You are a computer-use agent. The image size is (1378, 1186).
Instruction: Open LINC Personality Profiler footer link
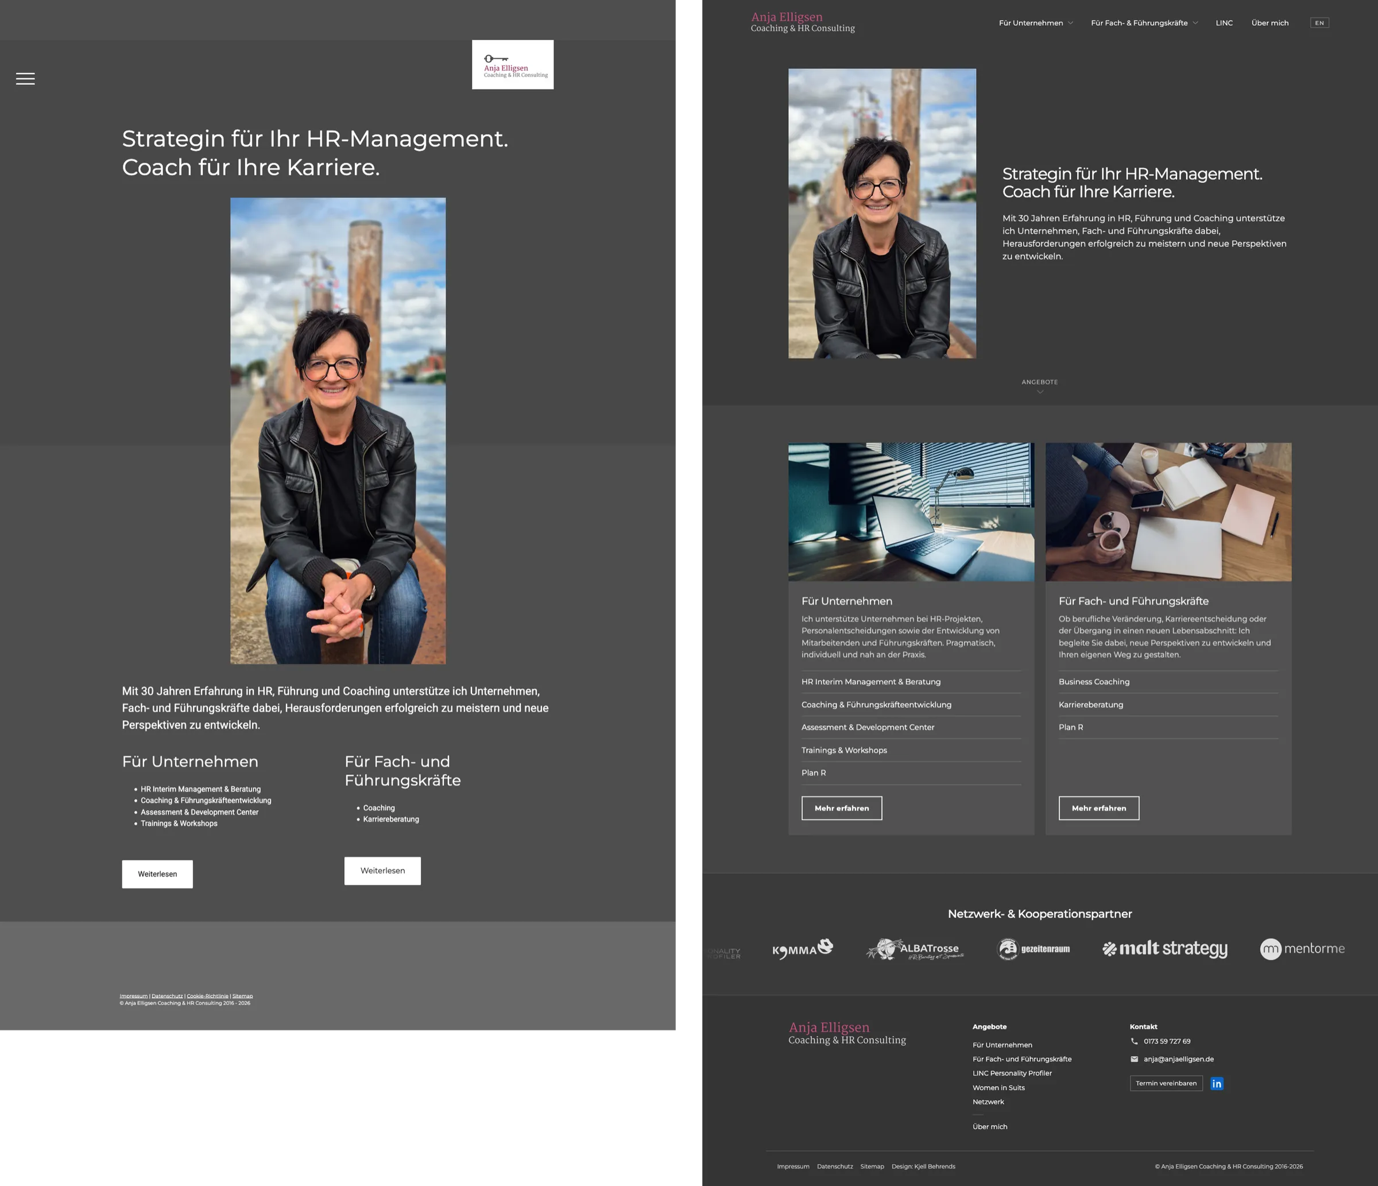(x=1012, y=1073)
